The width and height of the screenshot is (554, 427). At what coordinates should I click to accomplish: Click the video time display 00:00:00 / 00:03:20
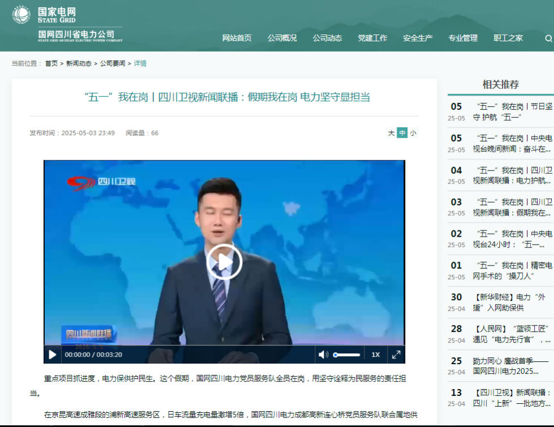tap(93, 355)
